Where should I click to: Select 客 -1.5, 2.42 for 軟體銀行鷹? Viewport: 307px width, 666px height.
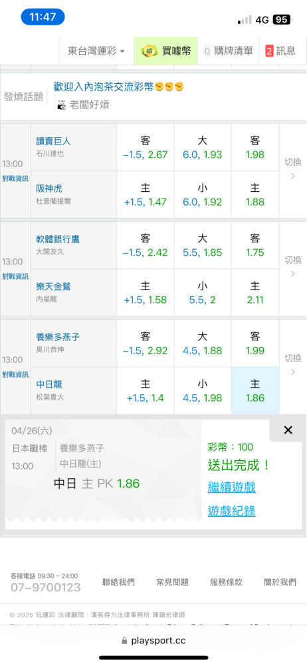[146, 246]
